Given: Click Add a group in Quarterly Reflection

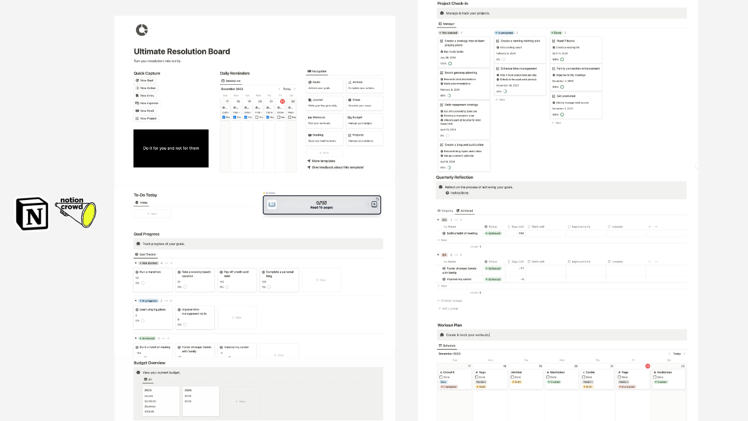Looking at the screenshot, I should click(x=448, y=309).
